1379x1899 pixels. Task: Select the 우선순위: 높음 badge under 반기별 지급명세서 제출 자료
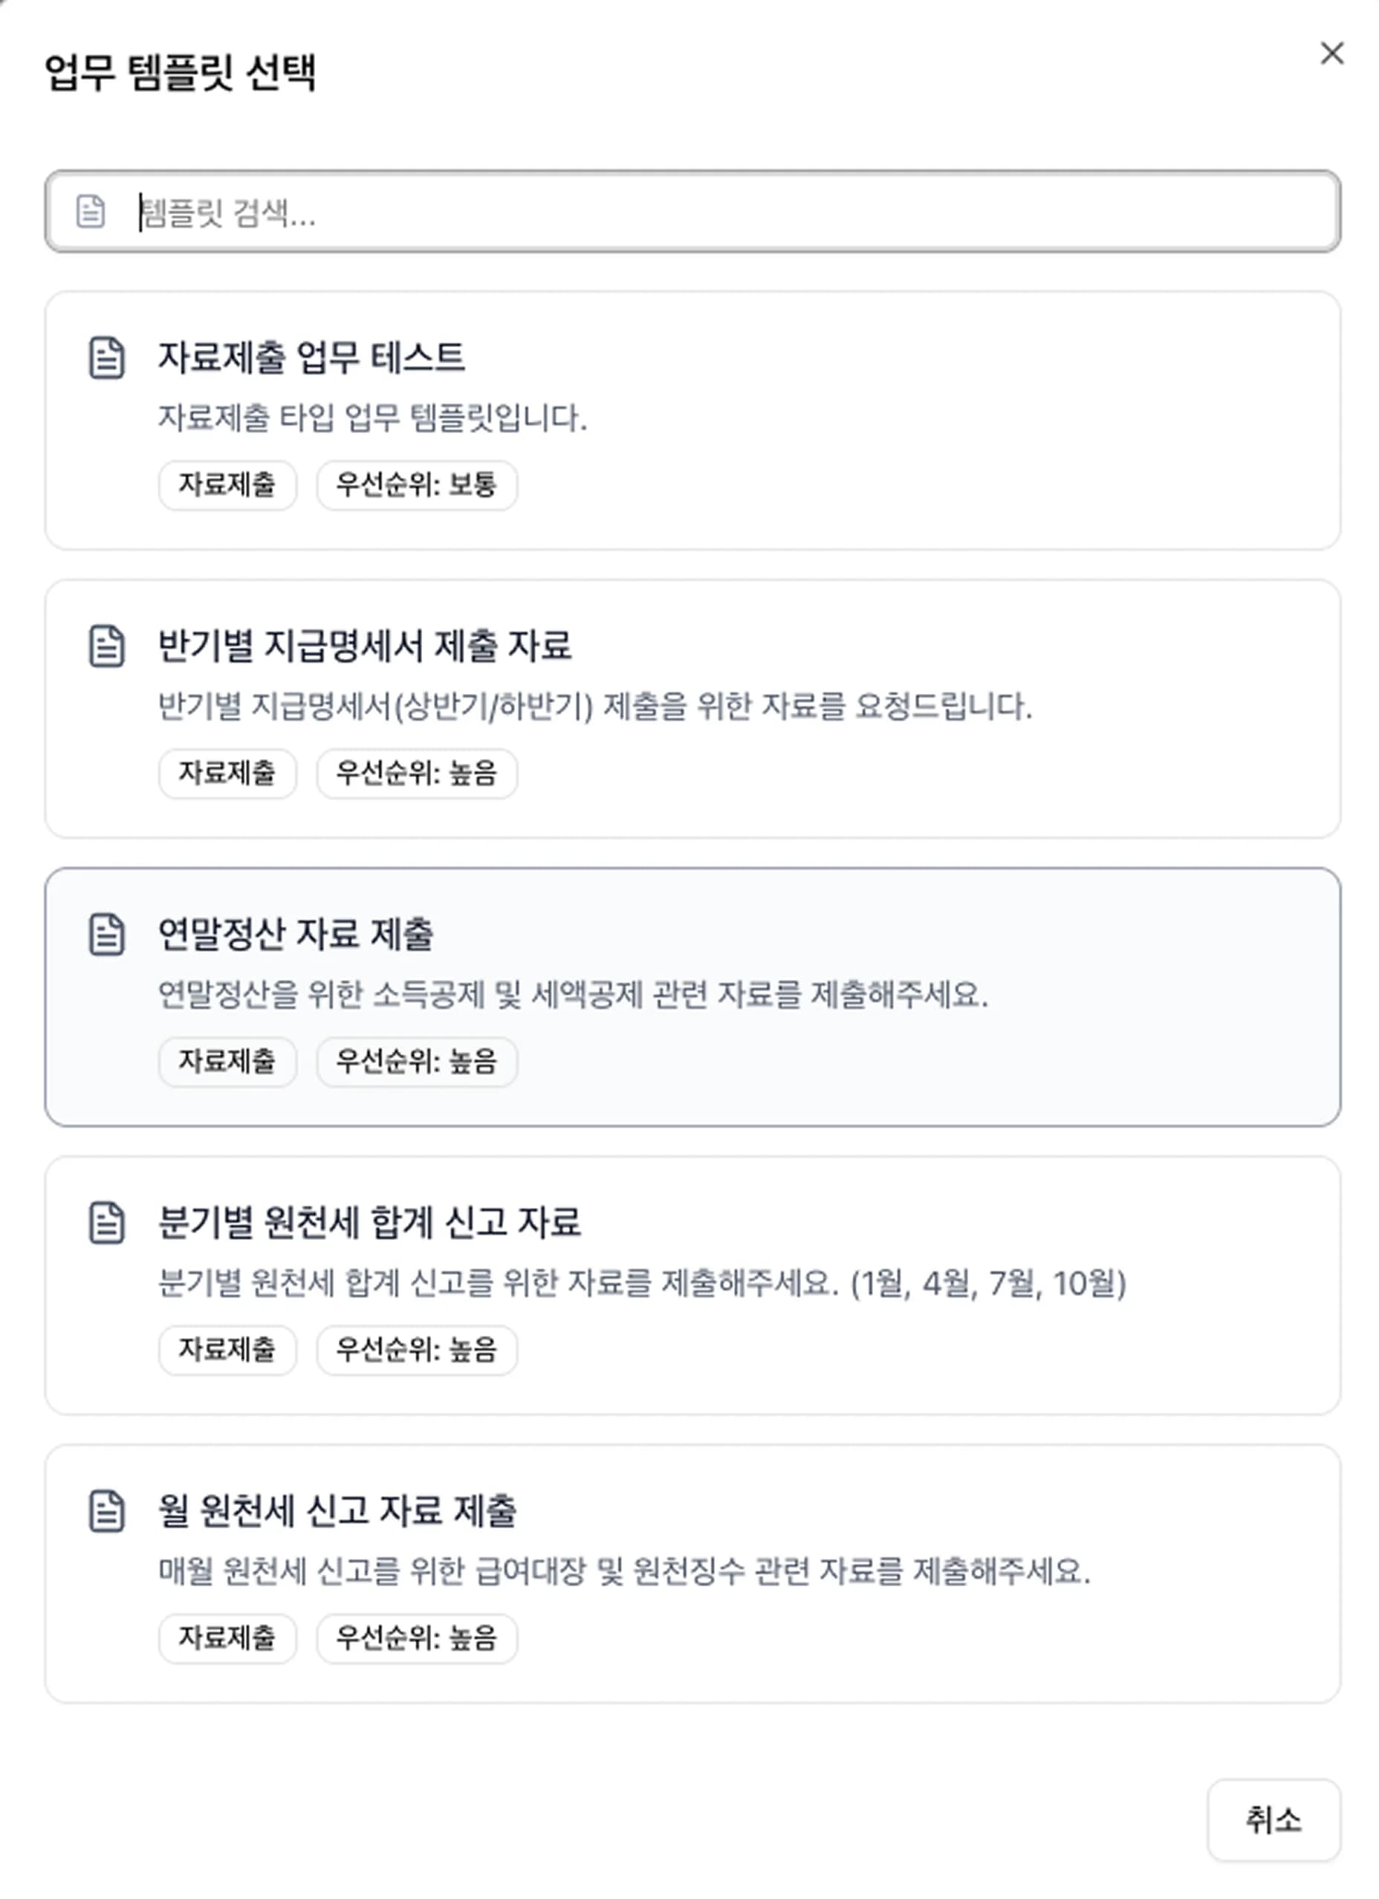[415, 774]
